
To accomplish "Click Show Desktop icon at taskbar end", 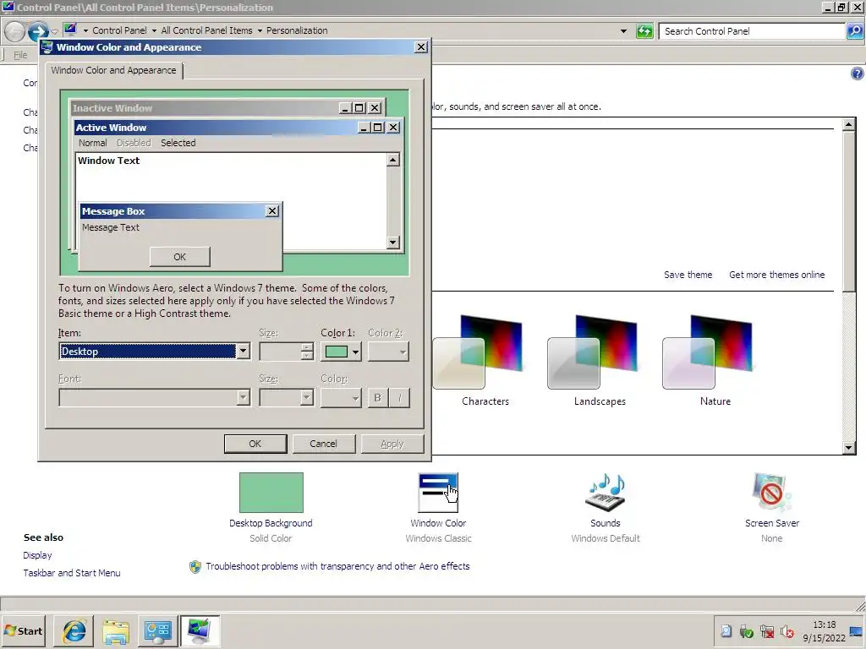I will [x=856, y=631].
